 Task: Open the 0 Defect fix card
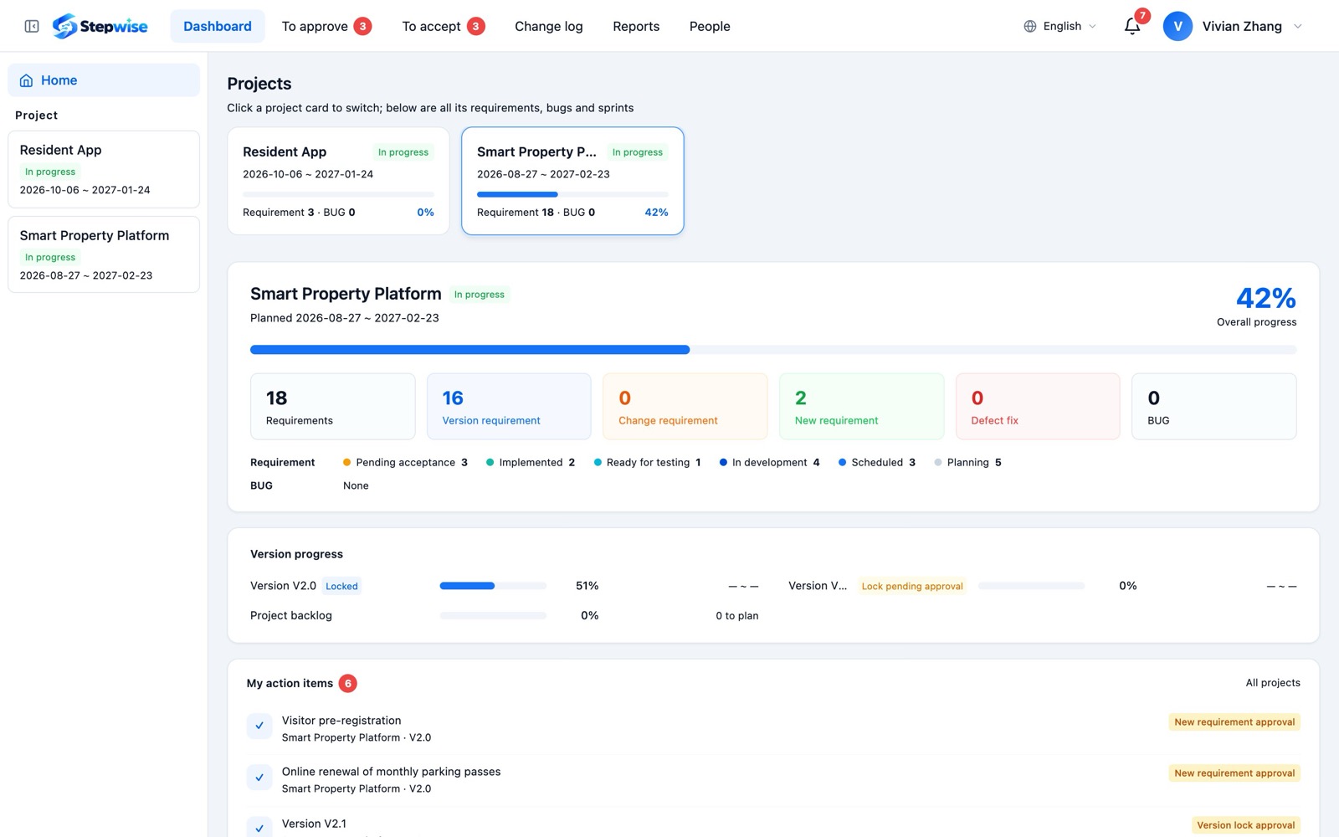[x=1038, y=406]
